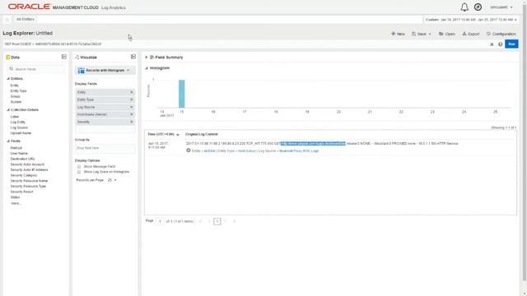Click the Host (Linux) entity type link

tap(247, 151)
